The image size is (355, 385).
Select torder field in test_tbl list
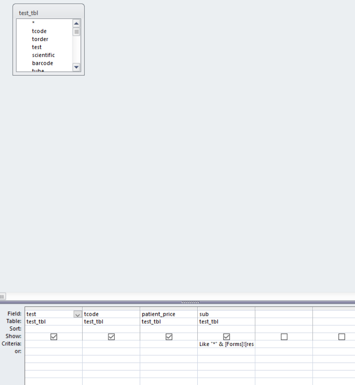40,39
